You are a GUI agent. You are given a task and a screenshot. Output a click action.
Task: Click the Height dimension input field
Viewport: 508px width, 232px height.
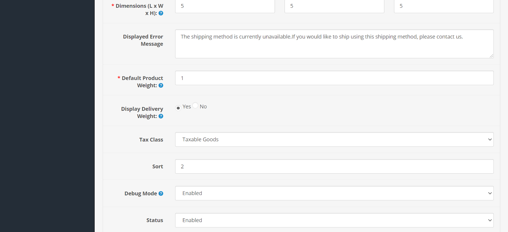click(444, 6)
